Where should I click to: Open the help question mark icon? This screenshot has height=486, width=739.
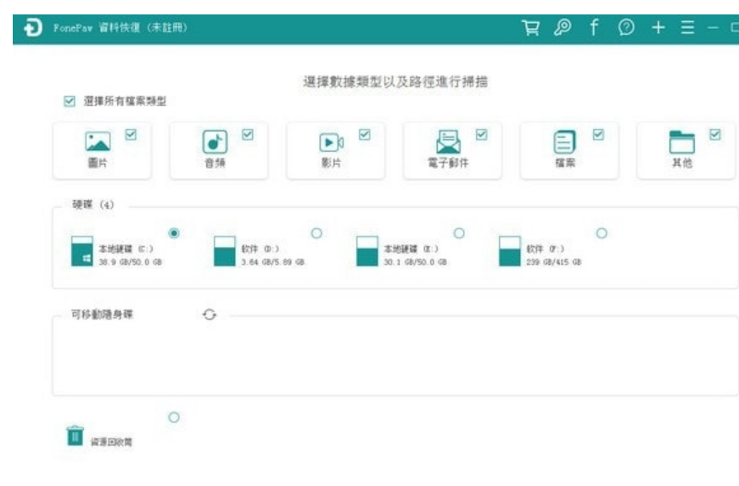tap(626, 28)
